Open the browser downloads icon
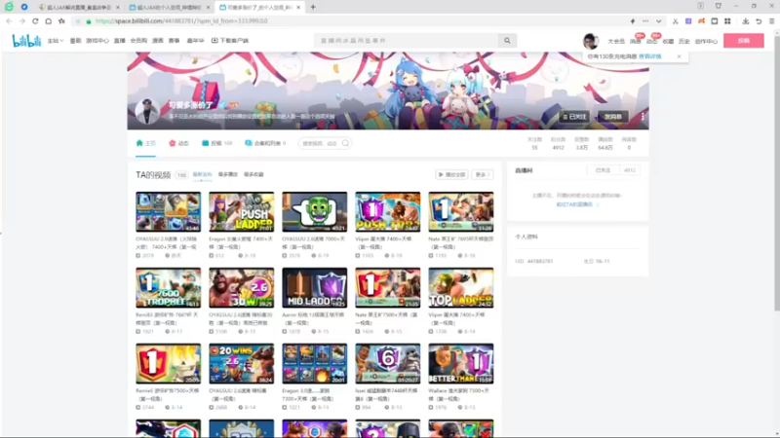The width and height of the screenshot is (780, 438). [x=745, y=21]
